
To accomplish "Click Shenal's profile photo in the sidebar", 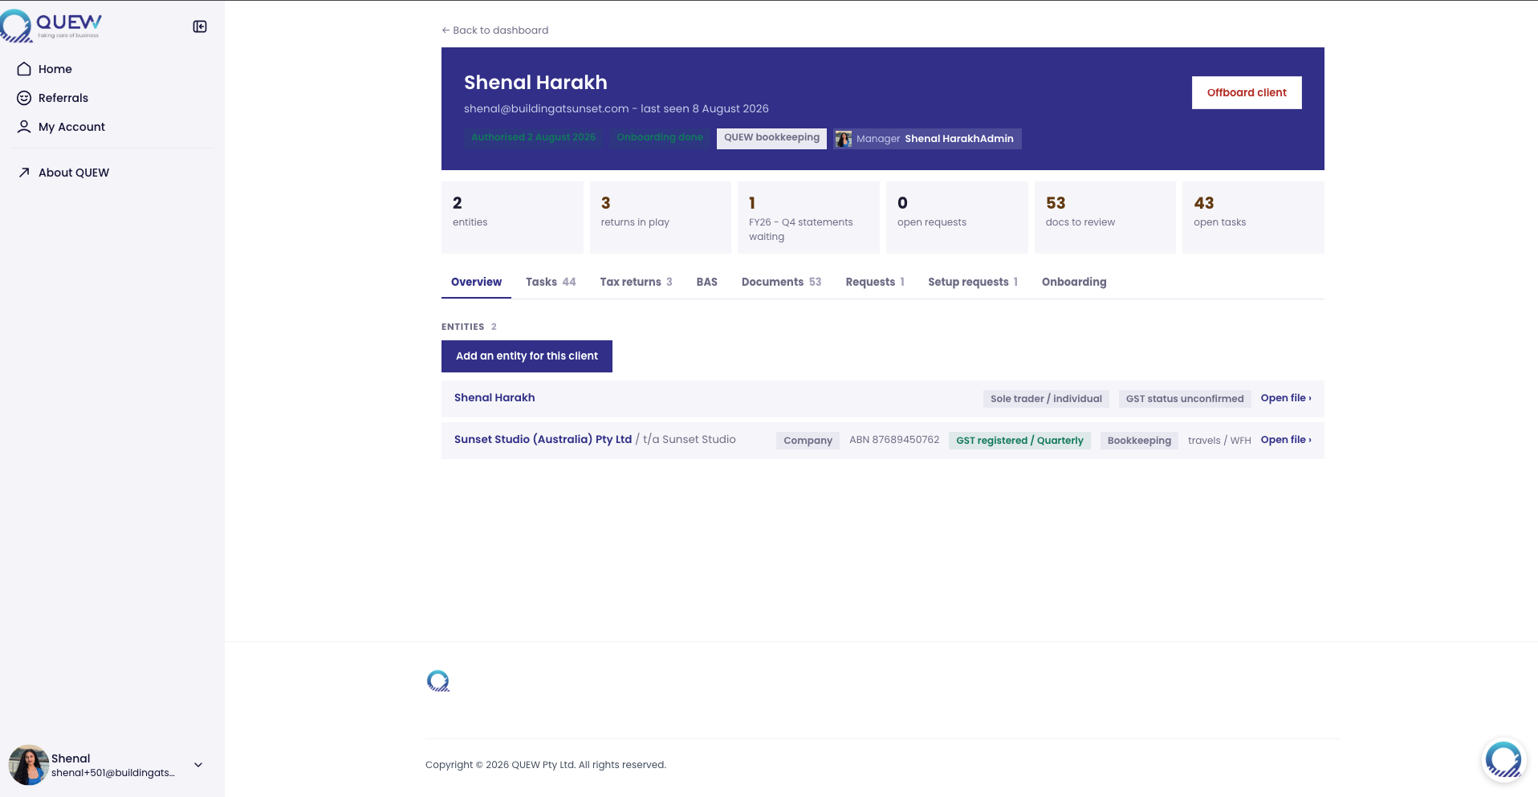I will point(28,765).
